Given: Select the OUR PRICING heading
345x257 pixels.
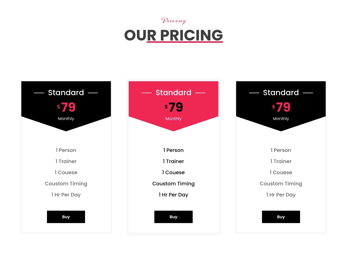Looking at the screenshot, I should point(173,35).
